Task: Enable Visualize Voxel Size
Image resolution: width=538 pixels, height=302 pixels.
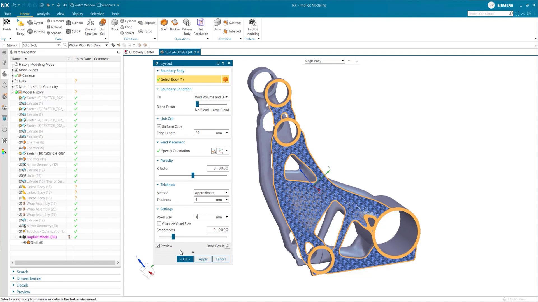Action: (x=159, y=223)
